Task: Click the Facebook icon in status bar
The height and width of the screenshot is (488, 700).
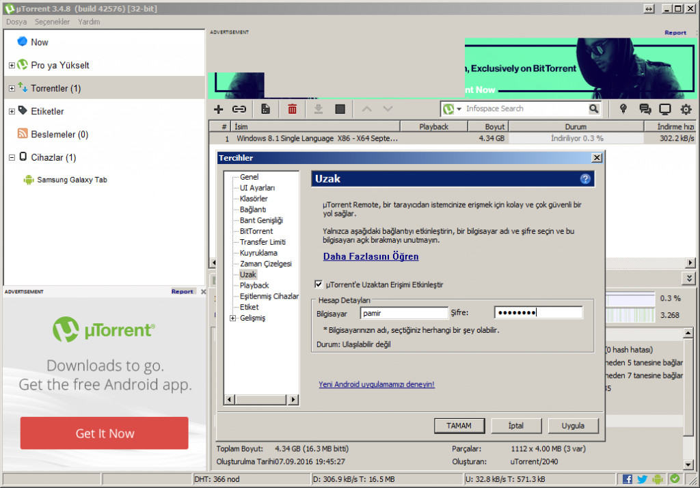Action: point(628,479)
